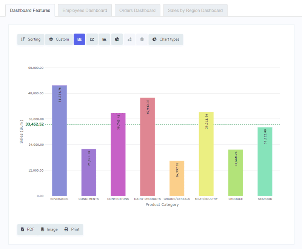Expand the Chart types menu
The height and width of the screenshot is (249, 302).
point(166,39)
